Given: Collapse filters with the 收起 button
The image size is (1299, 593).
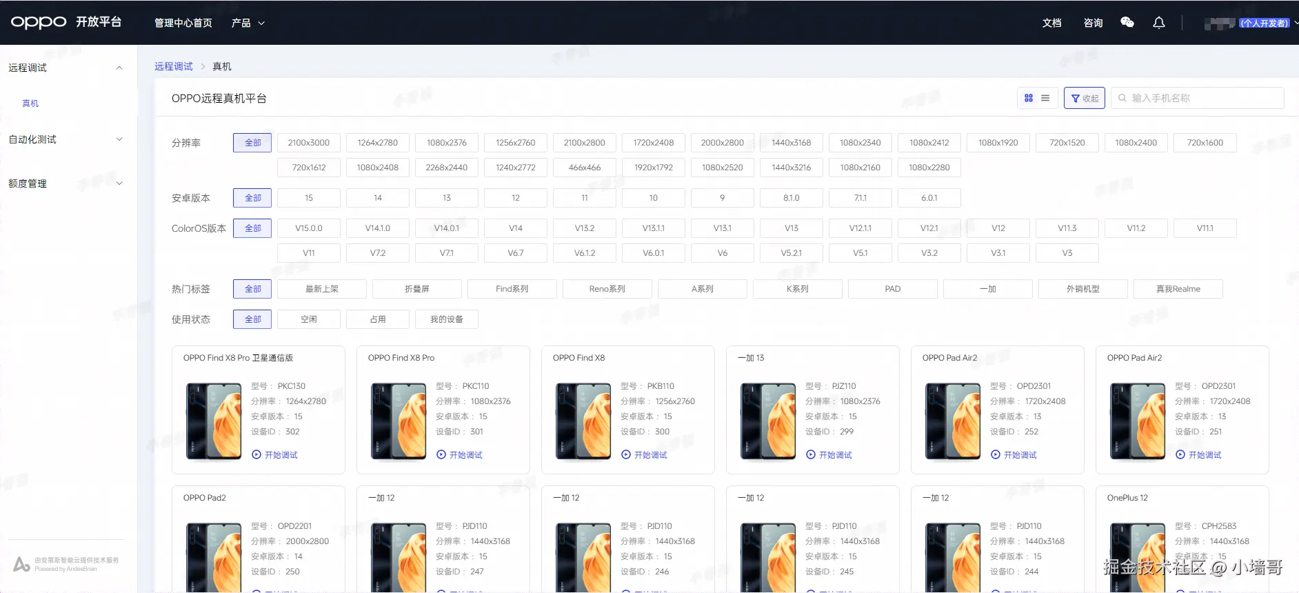Looking at the screenshot, I should pos(1085,98).
